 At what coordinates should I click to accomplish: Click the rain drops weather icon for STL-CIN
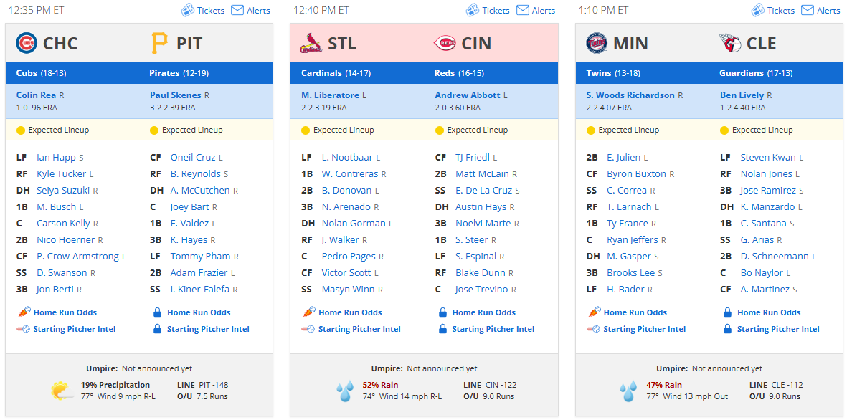(344, 391)
